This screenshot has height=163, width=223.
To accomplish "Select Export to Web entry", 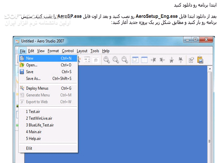I will pyautogui.click(x=48, y=102).
